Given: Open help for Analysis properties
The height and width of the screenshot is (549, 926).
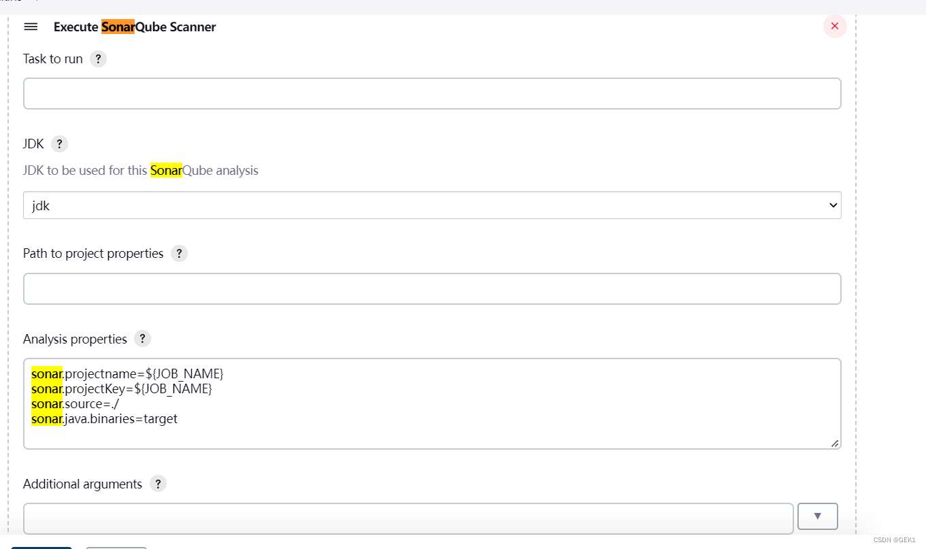Looking at the screenshot, I should coord(142,339).
